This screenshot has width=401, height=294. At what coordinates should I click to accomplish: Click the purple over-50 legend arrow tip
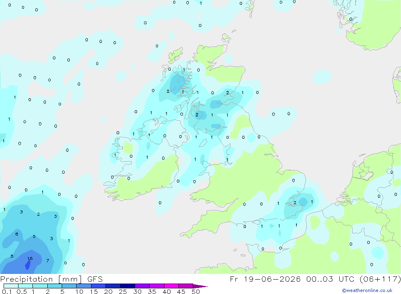pyautogui.click(x=200, y=286)
